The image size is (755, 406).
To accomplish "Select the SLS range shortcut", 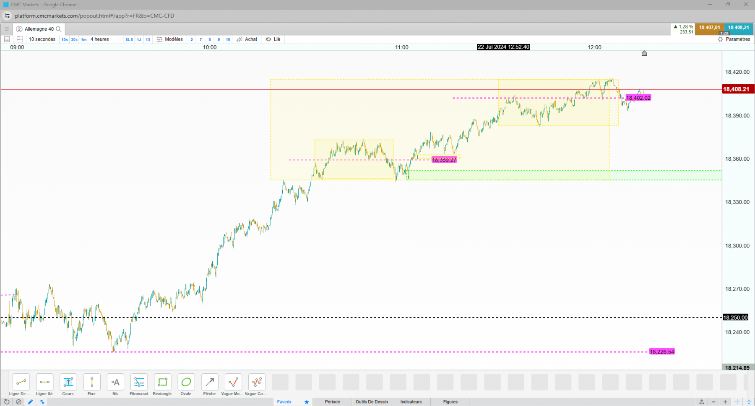I will (x=129, y=39).
